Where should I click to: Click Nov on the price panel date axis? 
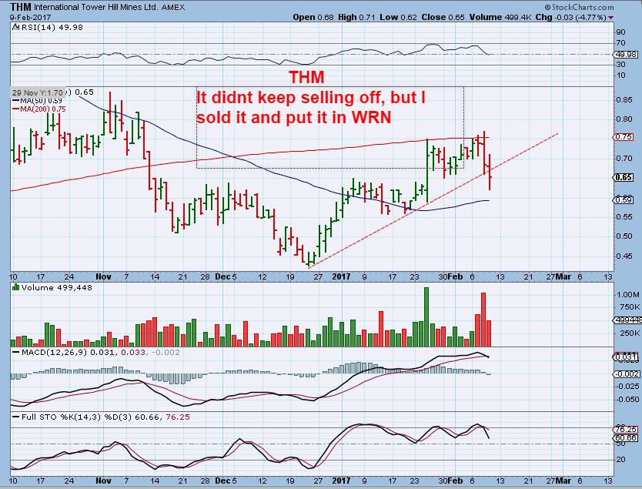click(103, 276)
